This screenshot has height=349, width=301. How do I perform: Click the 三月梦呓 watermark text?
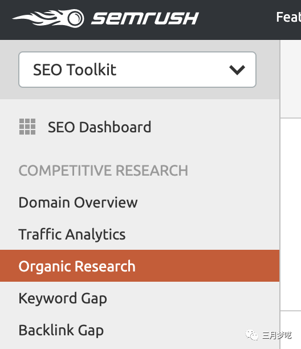coord(276,335)
